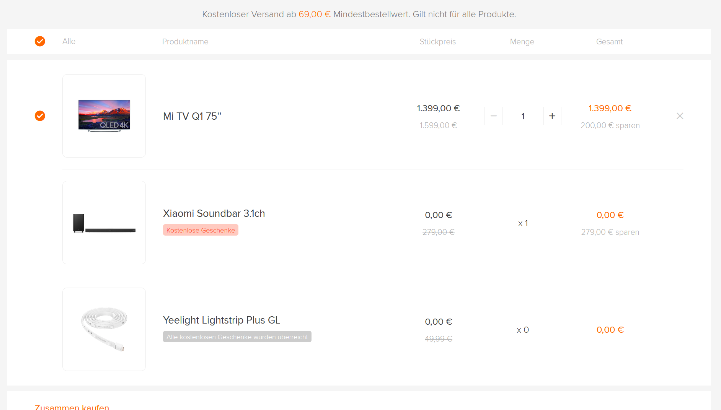This screenshot has width=721, height=410.
Task: Uncheck the Mi TV Q1 75" item checkbox
Action: [x=40, y=116]
